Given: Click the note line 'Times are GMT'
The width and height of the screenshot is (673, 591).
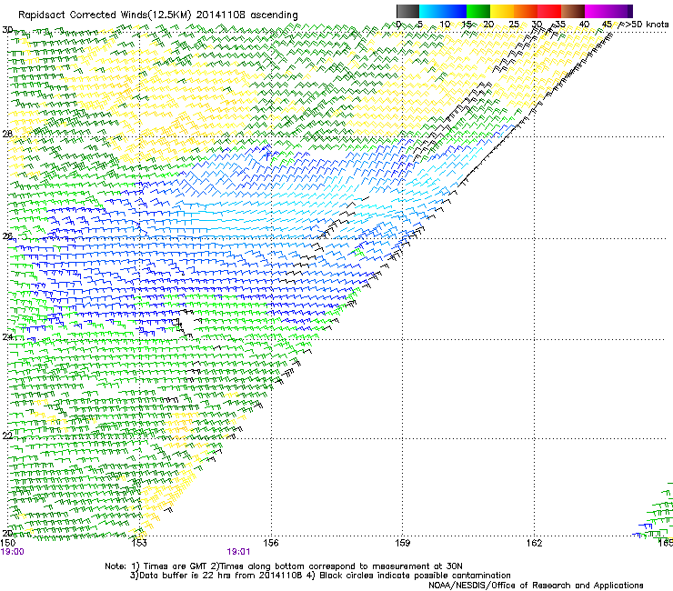Looking at the screenshot, I should [x=176, y=566].
